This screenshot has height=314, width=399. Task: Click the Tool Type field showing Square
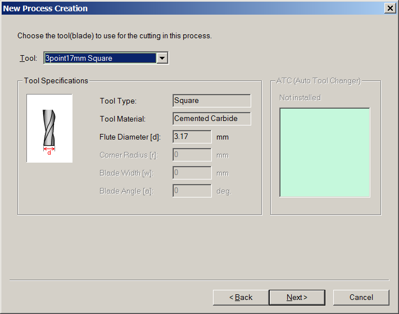(212, 101)
